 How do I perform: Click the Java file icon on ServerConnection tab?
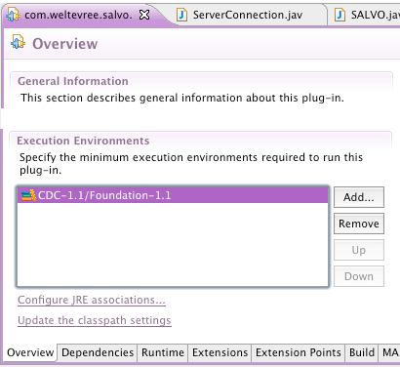click(x=181, y=15)
